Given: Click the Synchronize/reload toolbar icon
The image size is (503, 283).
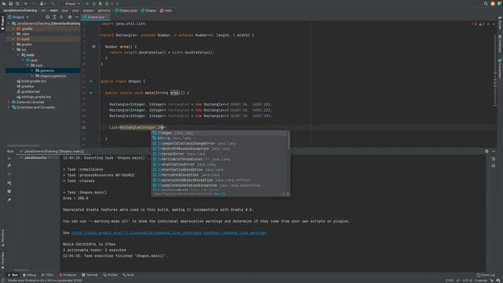Looking at the screenshot, I should (x=17, y=3).
